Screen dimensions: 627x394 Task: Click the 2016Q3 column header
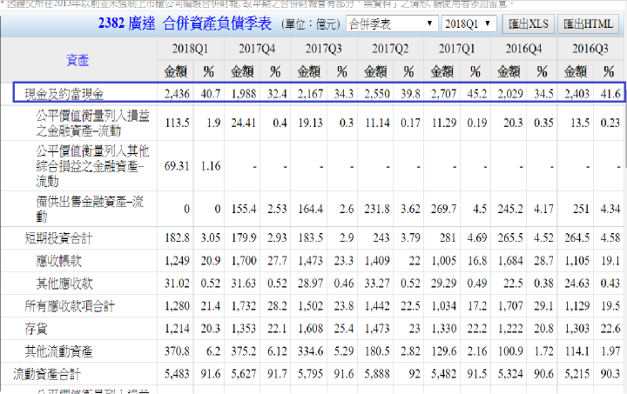(x=590, y=49)
